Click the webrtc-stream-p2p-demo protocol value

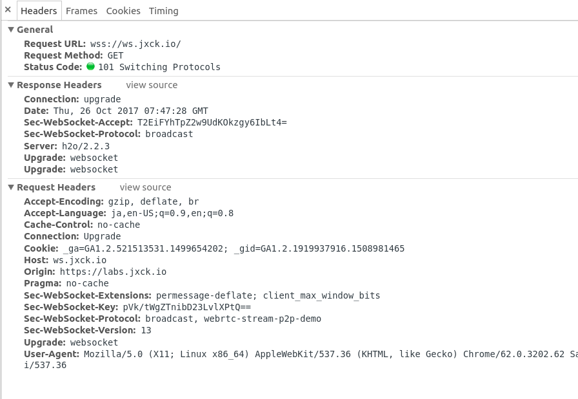[263, 319]
